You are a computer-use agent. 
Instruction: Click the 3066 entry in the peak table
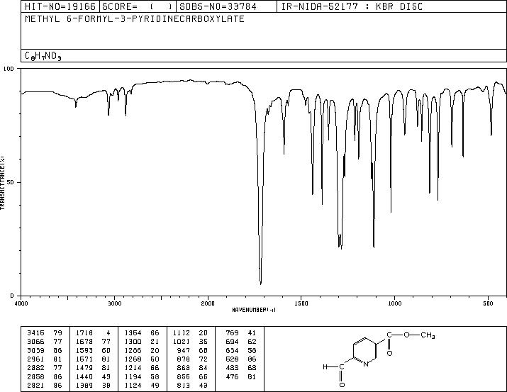click(x=35, y=342)
